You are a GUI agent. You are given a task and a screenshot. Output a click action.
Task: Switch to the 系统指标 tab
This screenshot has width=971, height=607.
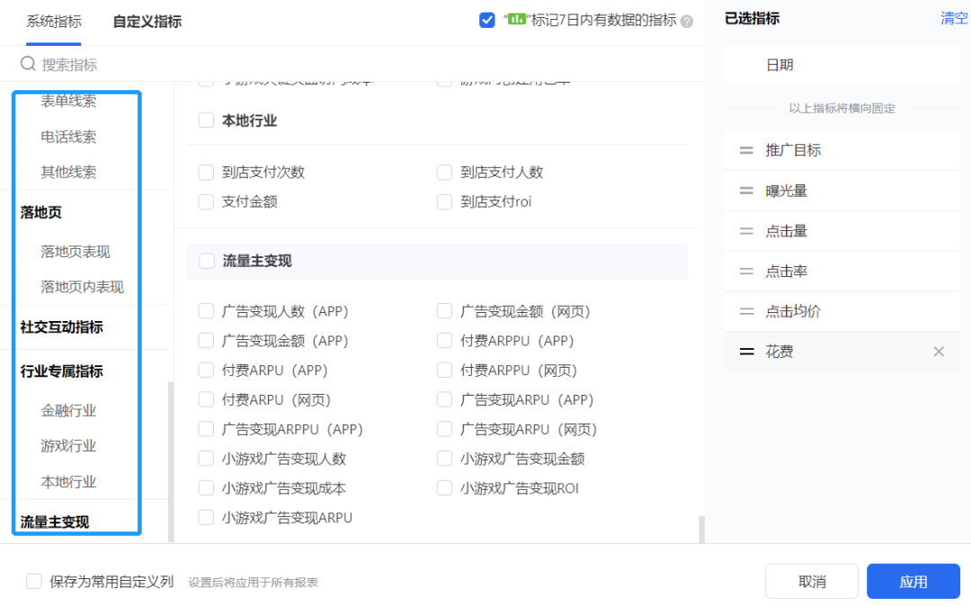click(x=54, y=22)
